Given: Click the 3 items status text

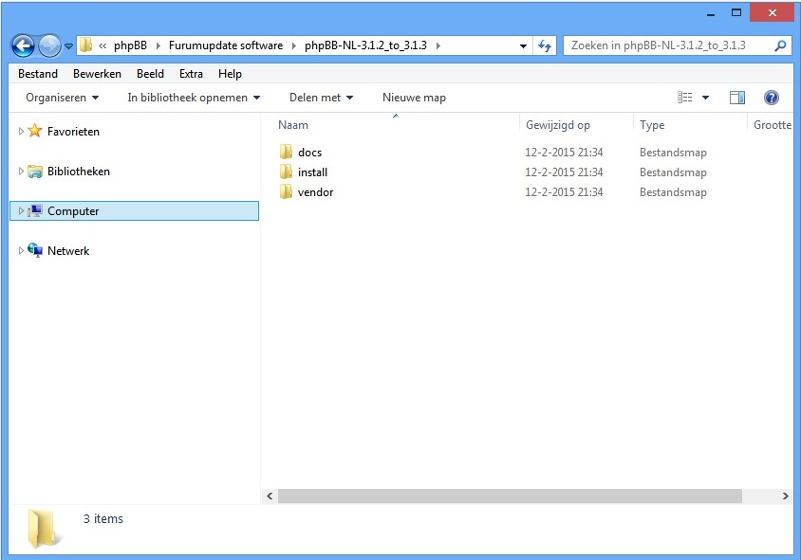Looking at the screenshot, I should (103, 518).
